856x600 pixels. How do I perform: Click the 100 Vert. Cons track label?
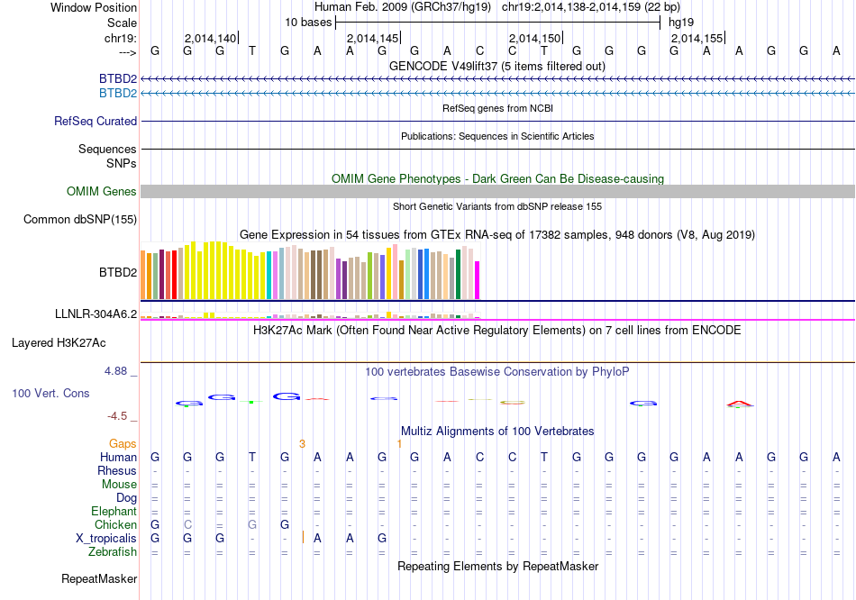pyautogui.click(x=50, y=394)
